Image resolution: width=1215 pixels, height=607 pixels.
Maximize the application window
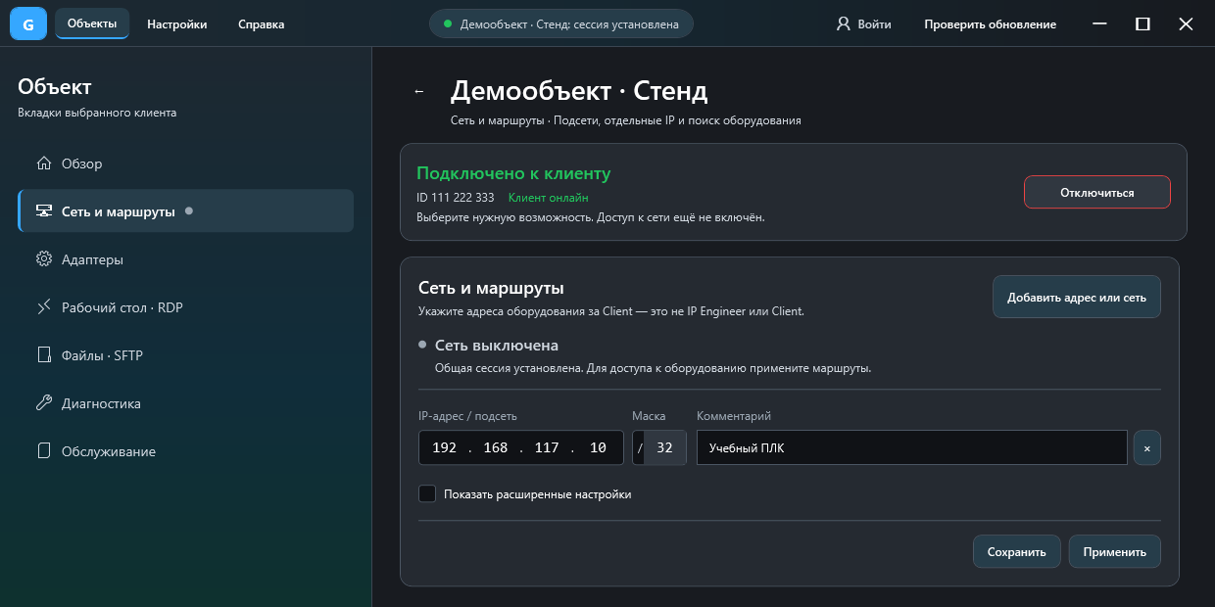click(1142, 23)
